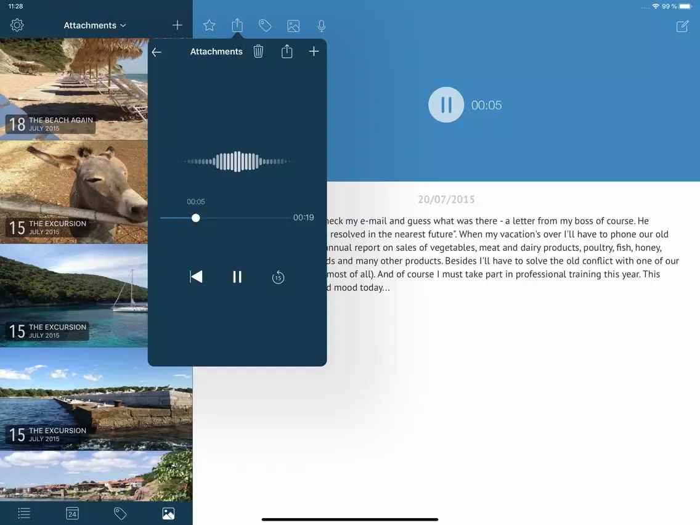Viewport: 700px width, 525px height.
Task: Add new entry with sidebar plus icon
Action: click(x=177, y=25)
